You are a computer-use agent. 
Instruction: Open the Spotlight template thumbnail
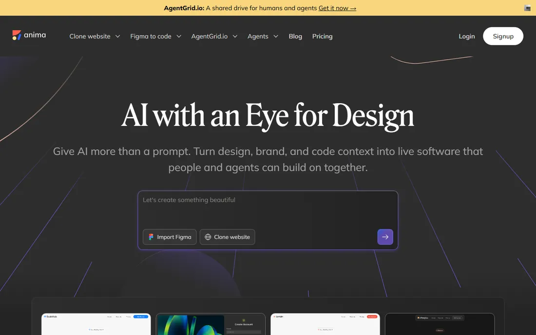[x=325, y=324]
